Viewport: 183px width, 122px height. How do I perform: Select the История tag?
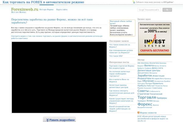click(156, 78)
